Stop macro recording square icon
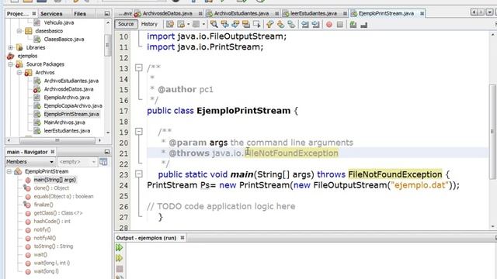Image resolution: width=497 pixels, height=279 pixels. point(340,24)
